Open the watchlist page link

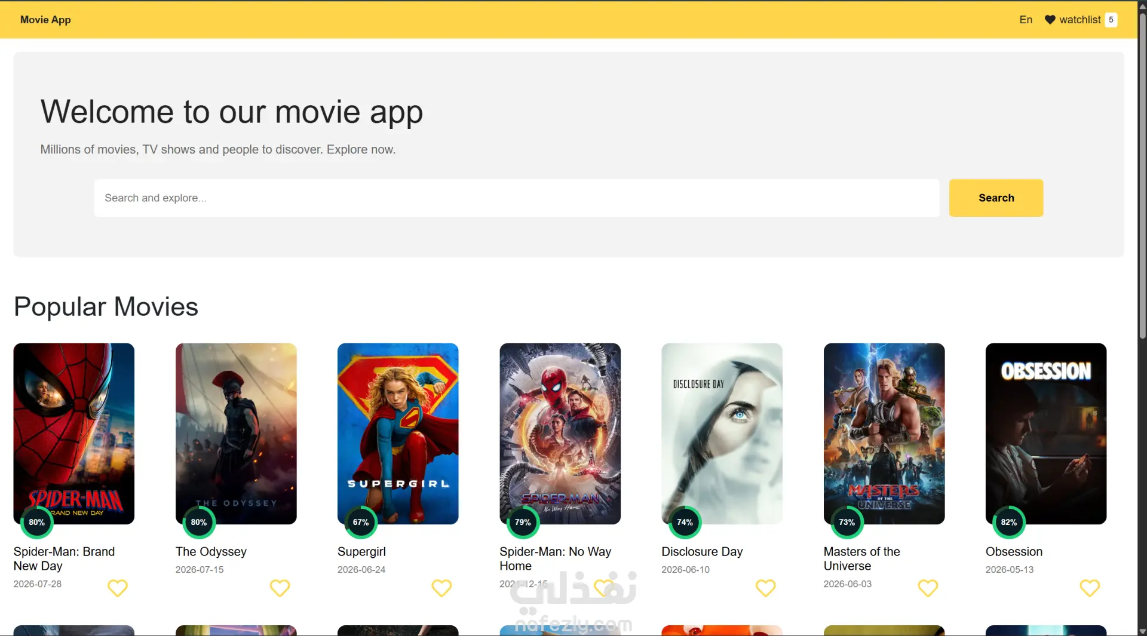tap(1080, 20)
